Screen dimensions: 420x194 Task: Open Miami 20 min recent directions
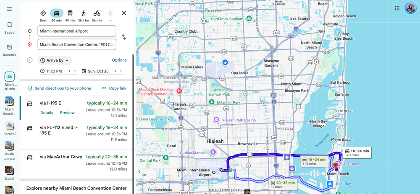point(10,81)
